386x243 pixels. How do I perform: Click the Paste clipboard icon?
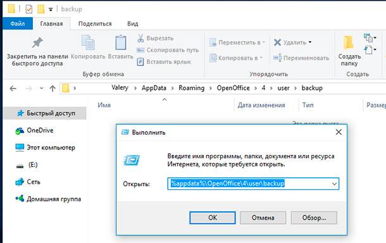[121, 42]
